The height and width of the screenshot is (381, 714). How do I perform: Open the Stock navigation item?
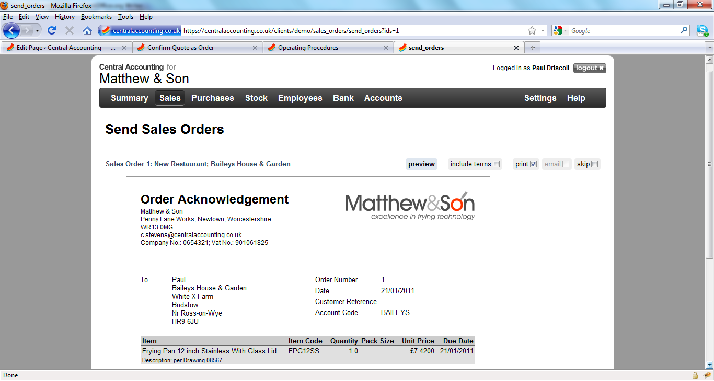(256, 98)
